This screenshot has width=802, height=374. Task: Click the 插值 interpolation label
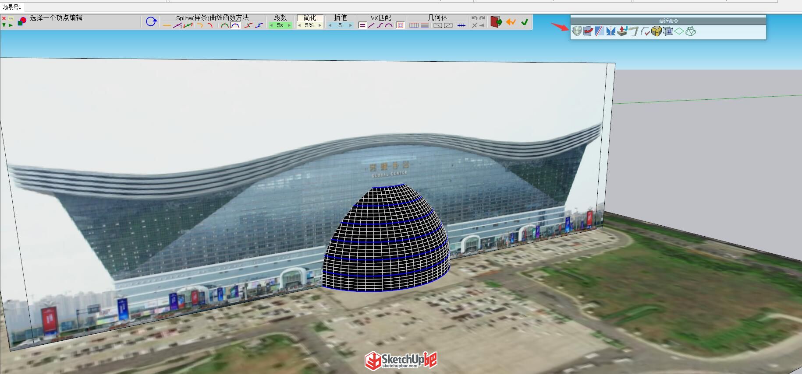pos(341,17)
